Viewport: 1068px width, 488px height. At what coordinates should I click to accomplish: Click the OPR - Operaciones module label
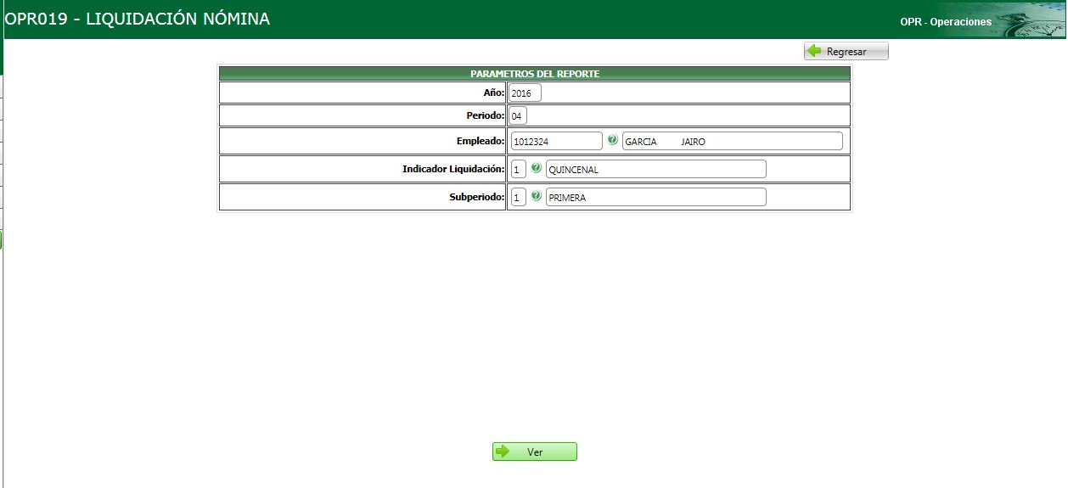[946, 22]
